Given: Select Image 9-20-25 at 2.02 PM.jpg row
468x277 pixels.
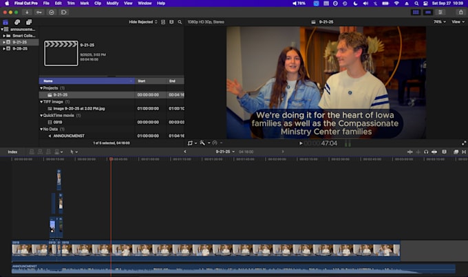Looking at the screenshot, I should click(x=111, y=108).
